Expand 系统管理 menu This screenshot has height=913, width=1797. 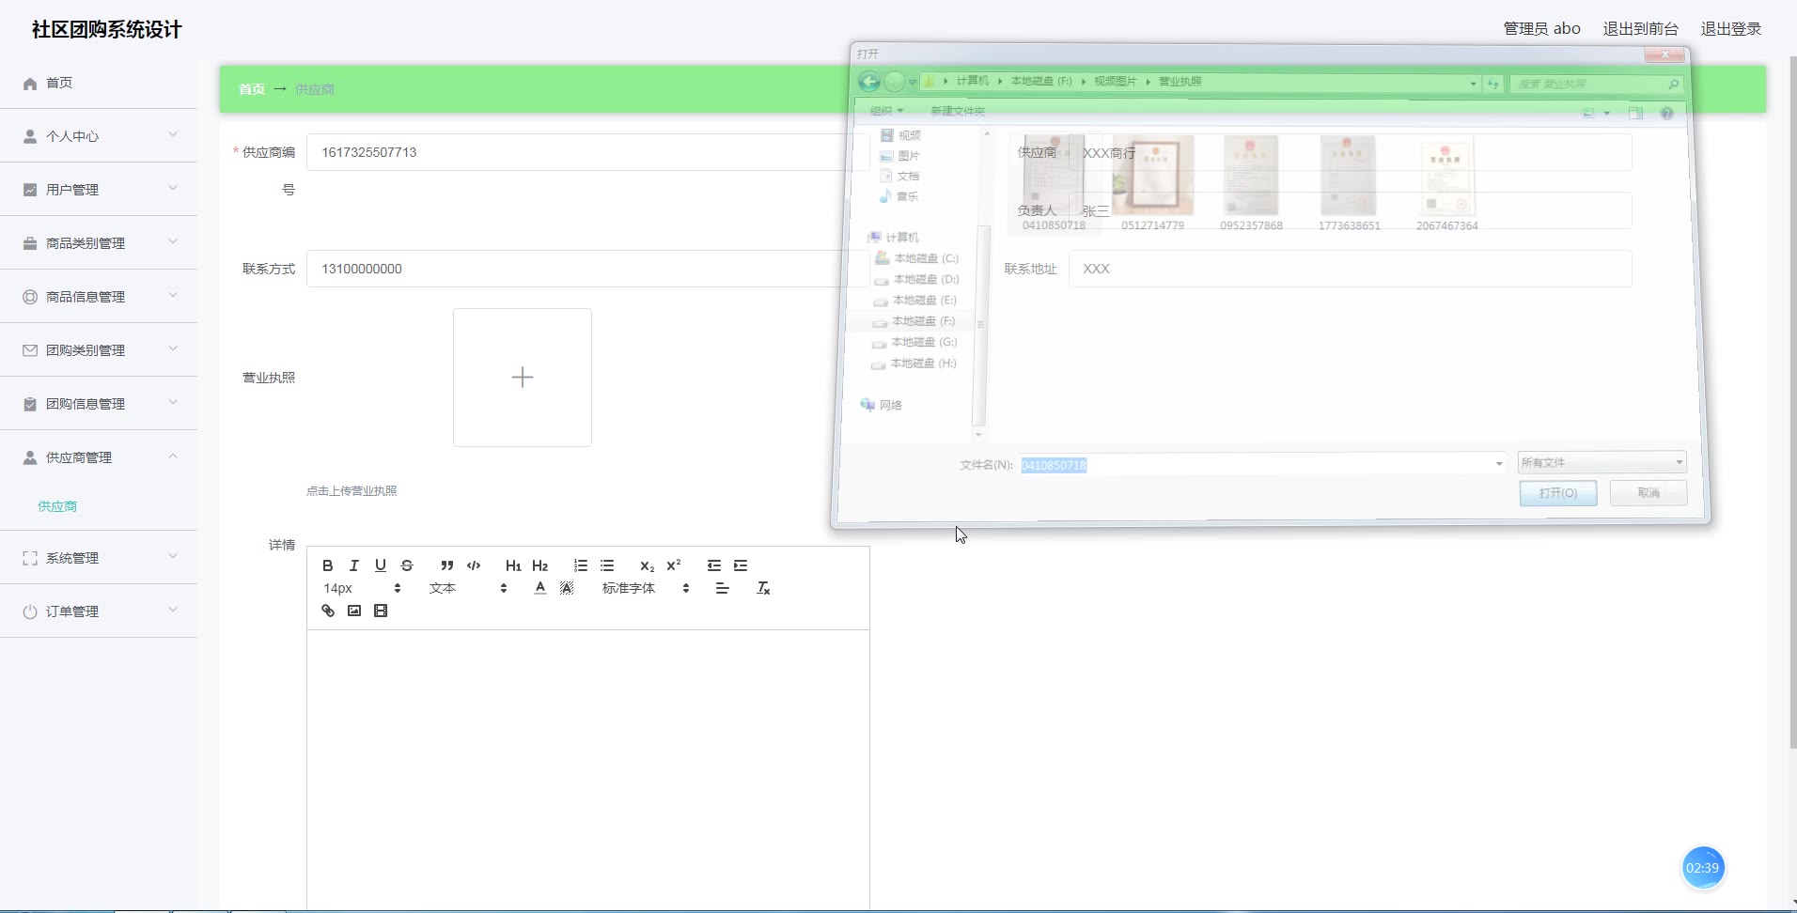coord(99,558)
